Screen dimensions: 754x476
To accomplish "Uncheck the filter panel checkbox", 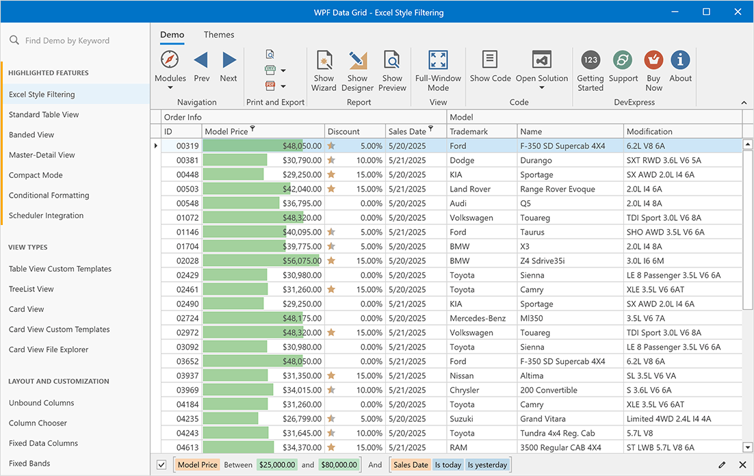I will tap(161, 464).
